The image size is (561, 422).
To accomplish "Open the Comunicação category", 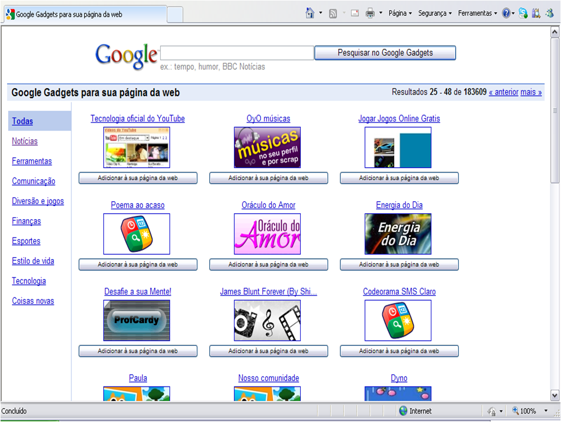I will coord(33,181).
